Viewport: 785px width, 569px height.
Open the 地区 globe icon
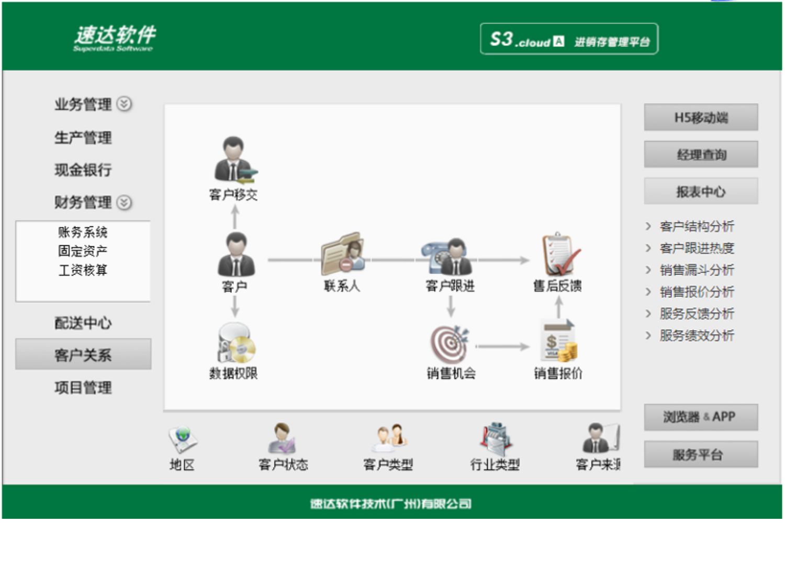click(183, 439)
